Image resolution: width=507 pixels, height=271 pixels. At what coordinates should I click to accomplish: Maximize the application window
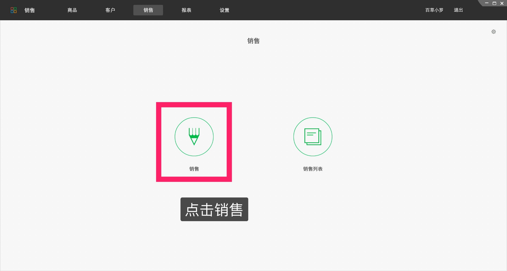coord(494,3)
